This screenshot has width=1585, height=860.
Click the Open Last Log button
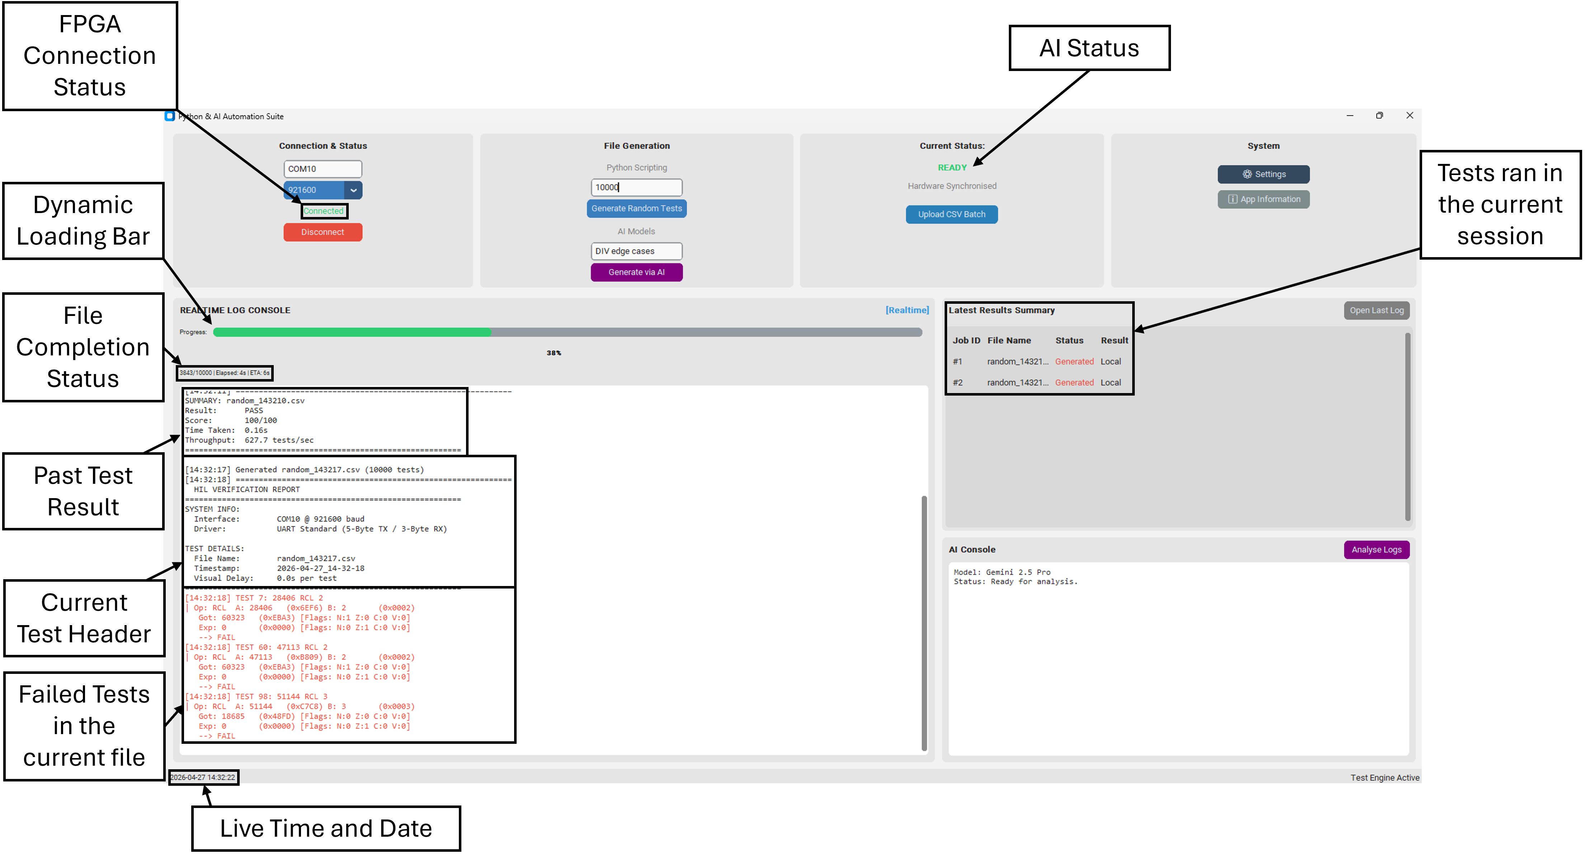[1377, 311]
